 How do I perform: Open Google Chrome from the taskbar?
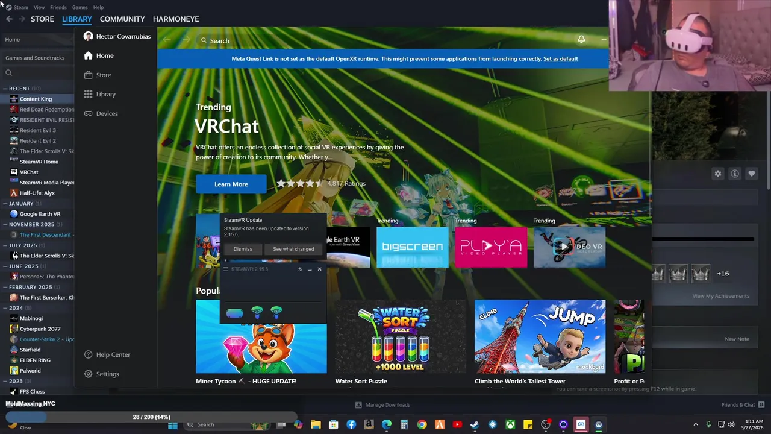(422, 424)
